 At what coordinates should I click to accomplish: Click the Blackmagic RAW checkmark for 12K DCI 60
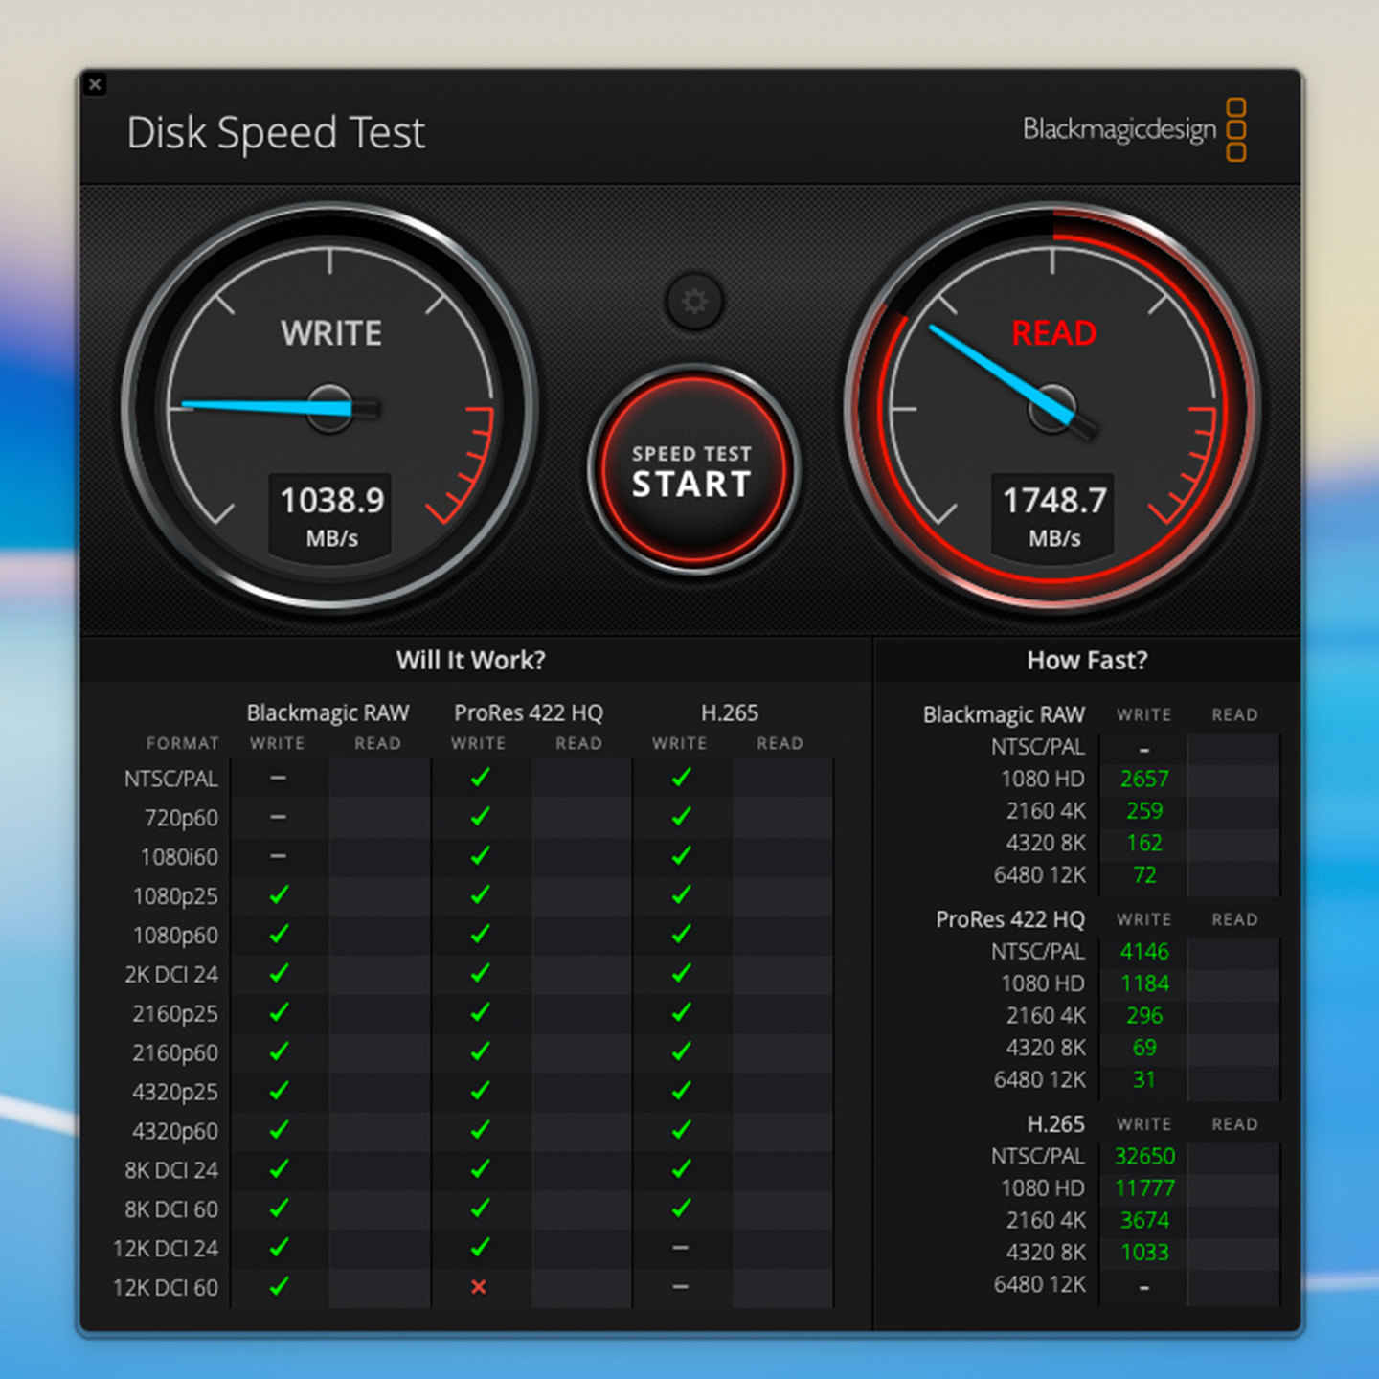pos(279,1287)
